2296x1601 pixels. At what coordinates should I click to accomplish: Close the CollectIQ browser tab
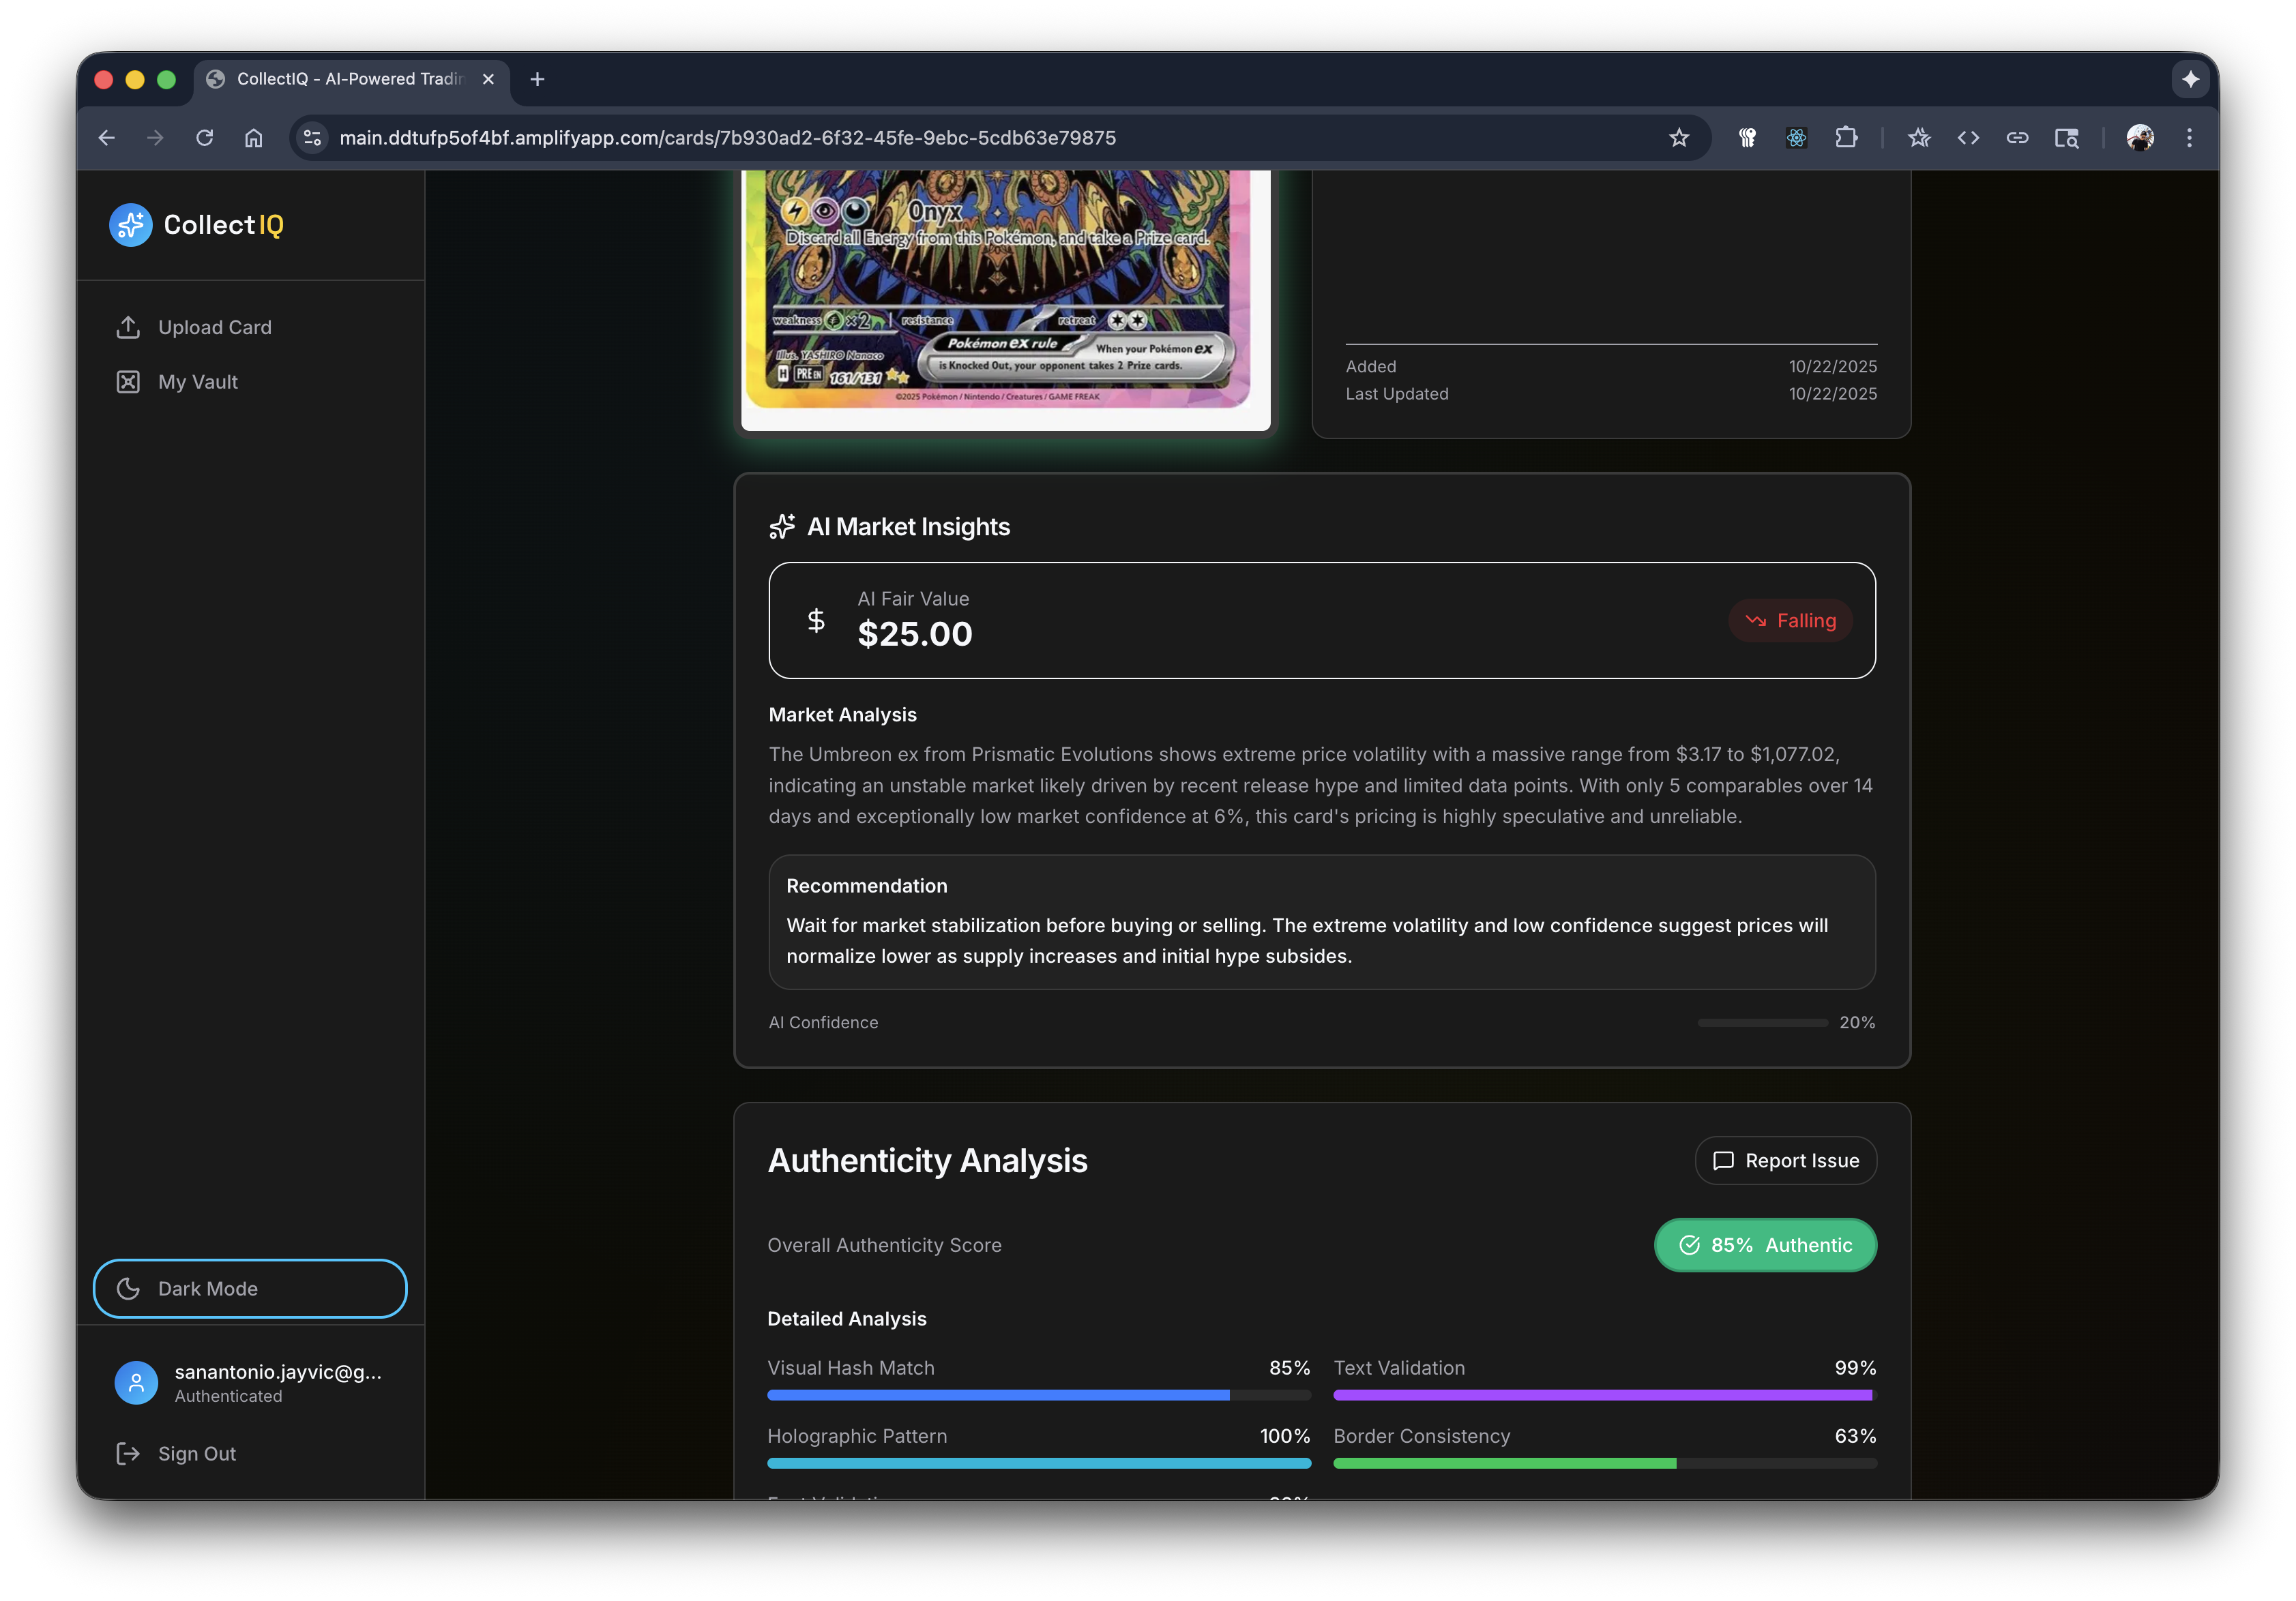click(x=488, y=79)
